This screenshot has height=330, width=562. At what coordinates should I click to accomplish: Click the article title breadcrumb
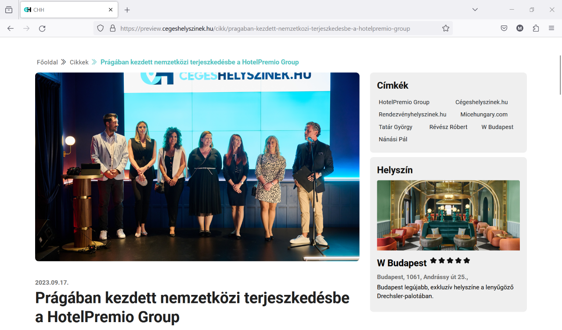pos(200,62)
